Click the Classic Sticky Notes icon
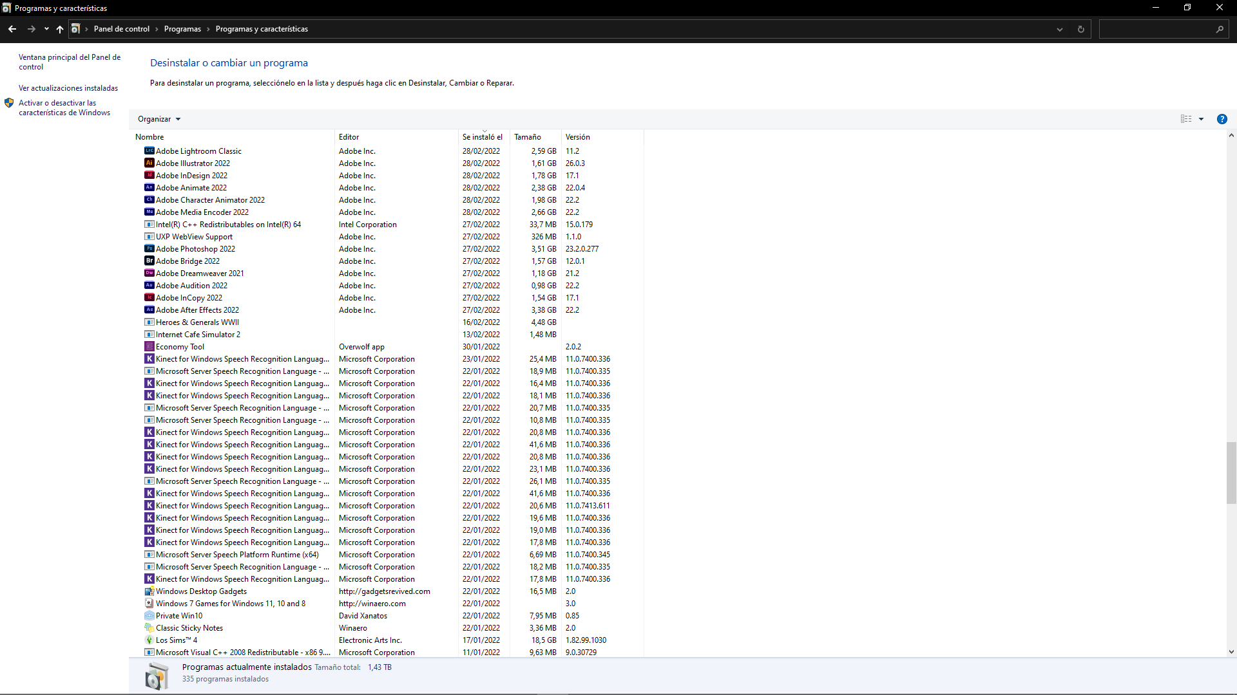 click(x=149, y=627)
